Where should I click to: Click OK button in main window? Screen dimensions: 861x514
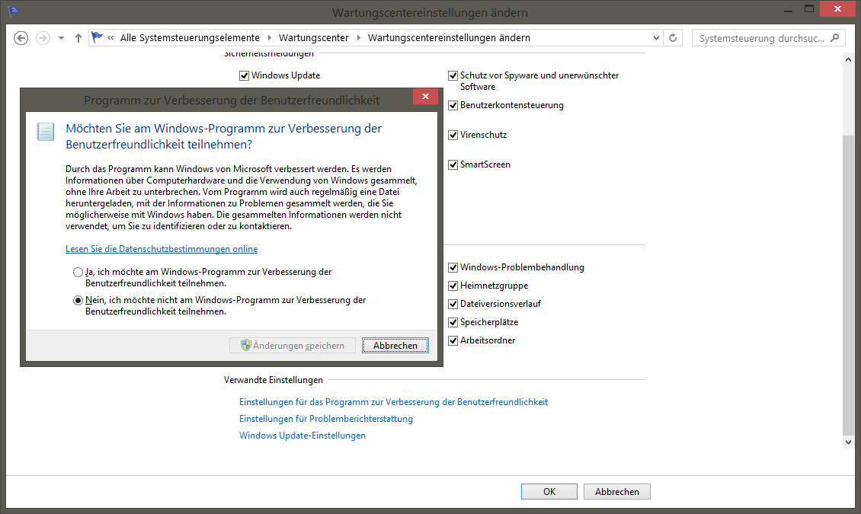coord(549,491)
